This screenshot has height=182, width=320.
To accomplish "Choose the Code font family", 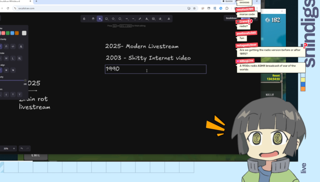I will (13, 46).
